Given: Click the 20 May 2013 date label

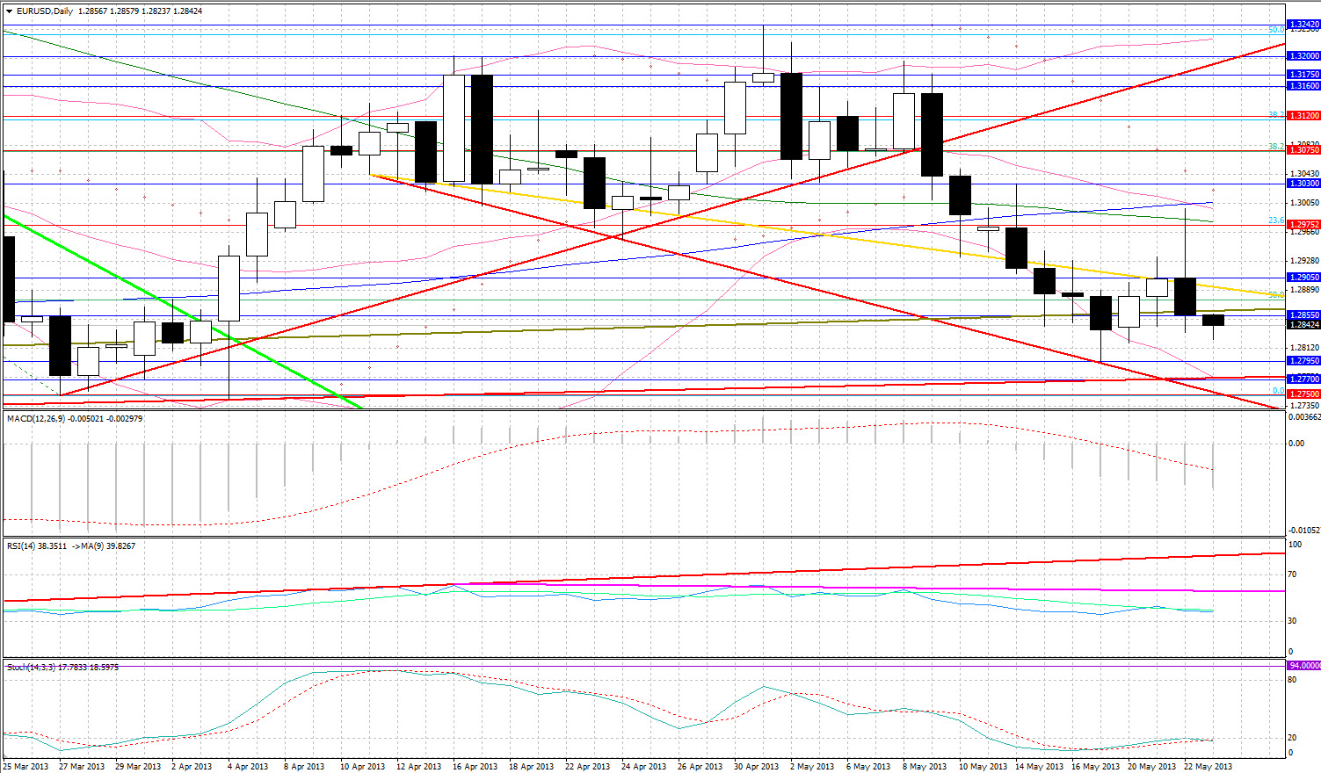Looking at the screenshot, I should 1151,766.
